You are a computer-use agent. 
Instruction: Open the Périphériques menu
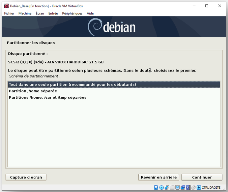pyautogui.click(x=72, y=14)
